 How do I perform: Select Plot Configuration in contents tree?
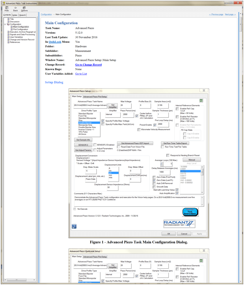point(21,29)
